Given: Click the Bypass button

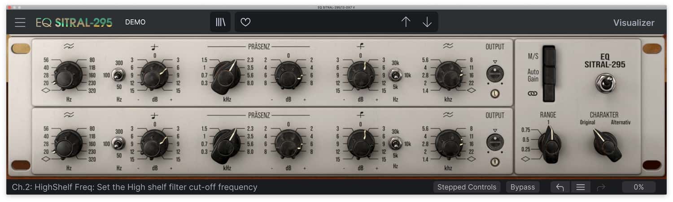Looking at the screenshot, I should click(x=523, y=187).
